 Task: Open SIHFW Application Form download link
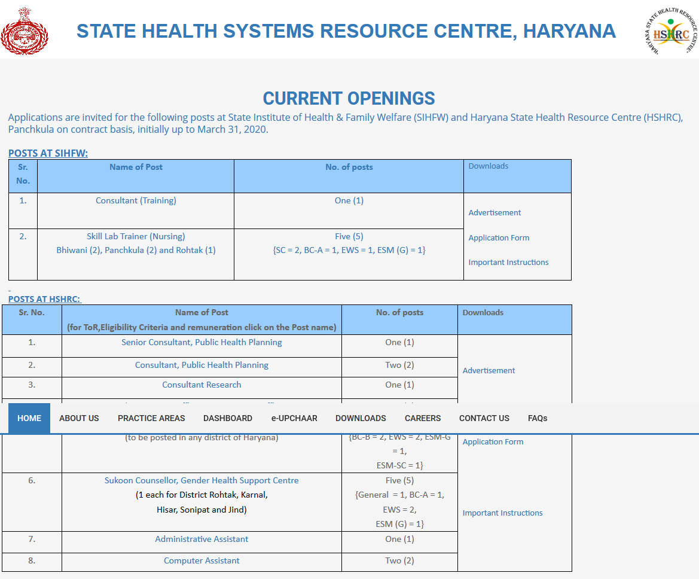[499, 237]
